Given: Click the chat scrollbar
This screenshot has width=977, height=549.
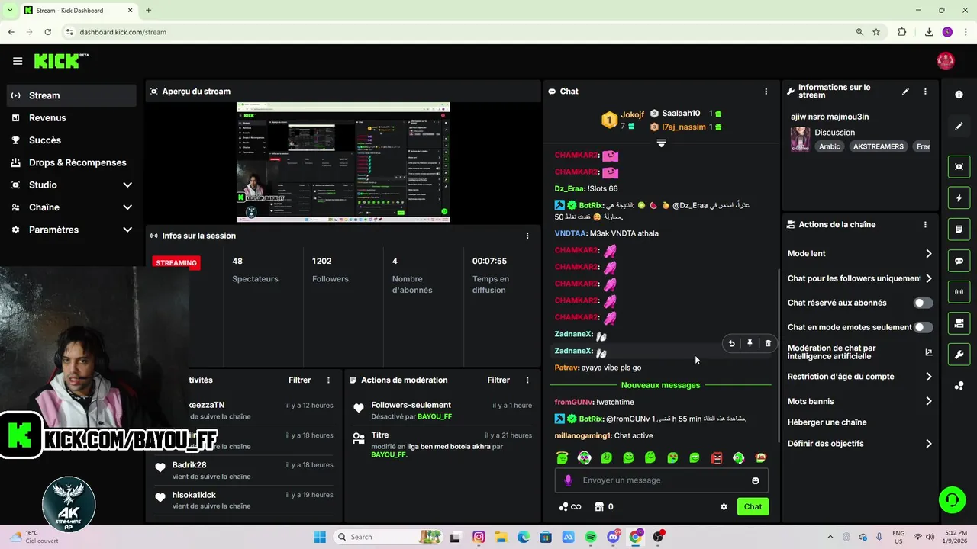Looking at the screenshot, I should tap(778, 355).
